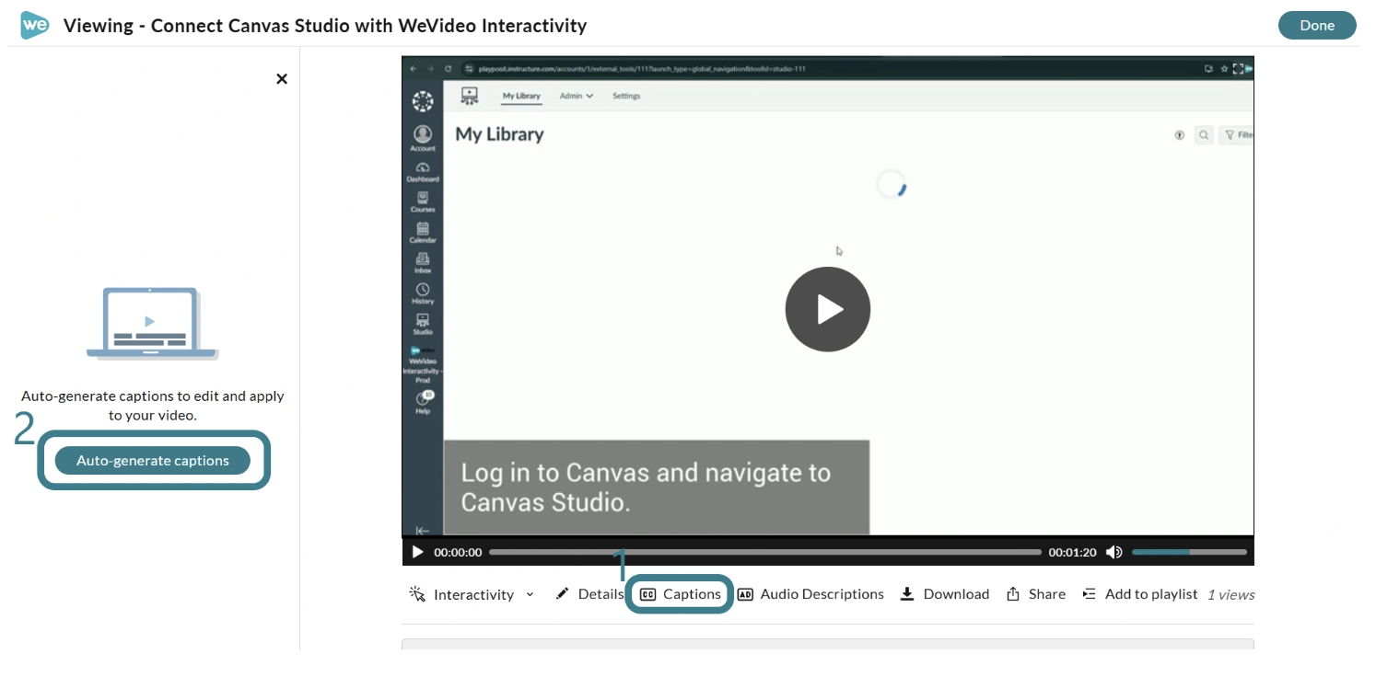
Task: Play video with the control bar button
Action: 417,552
